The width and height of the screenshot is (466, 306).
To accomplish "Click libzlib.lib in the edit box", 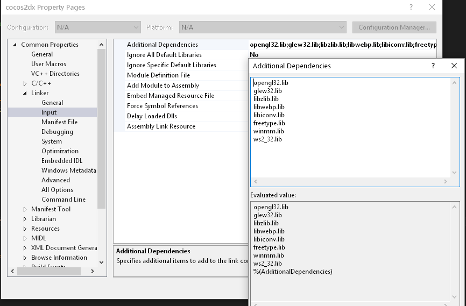I will click(266, 99).
